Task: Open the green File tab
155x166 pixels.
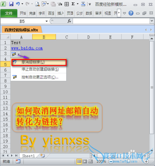Action: 9,13
